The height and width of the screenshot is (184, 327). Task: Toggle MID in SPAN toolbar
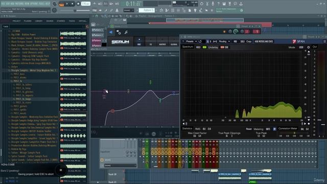(x=235, y=41)
